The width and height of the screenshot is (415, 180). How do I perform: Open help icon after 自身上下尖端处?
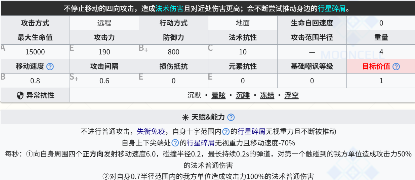(175, 143)
